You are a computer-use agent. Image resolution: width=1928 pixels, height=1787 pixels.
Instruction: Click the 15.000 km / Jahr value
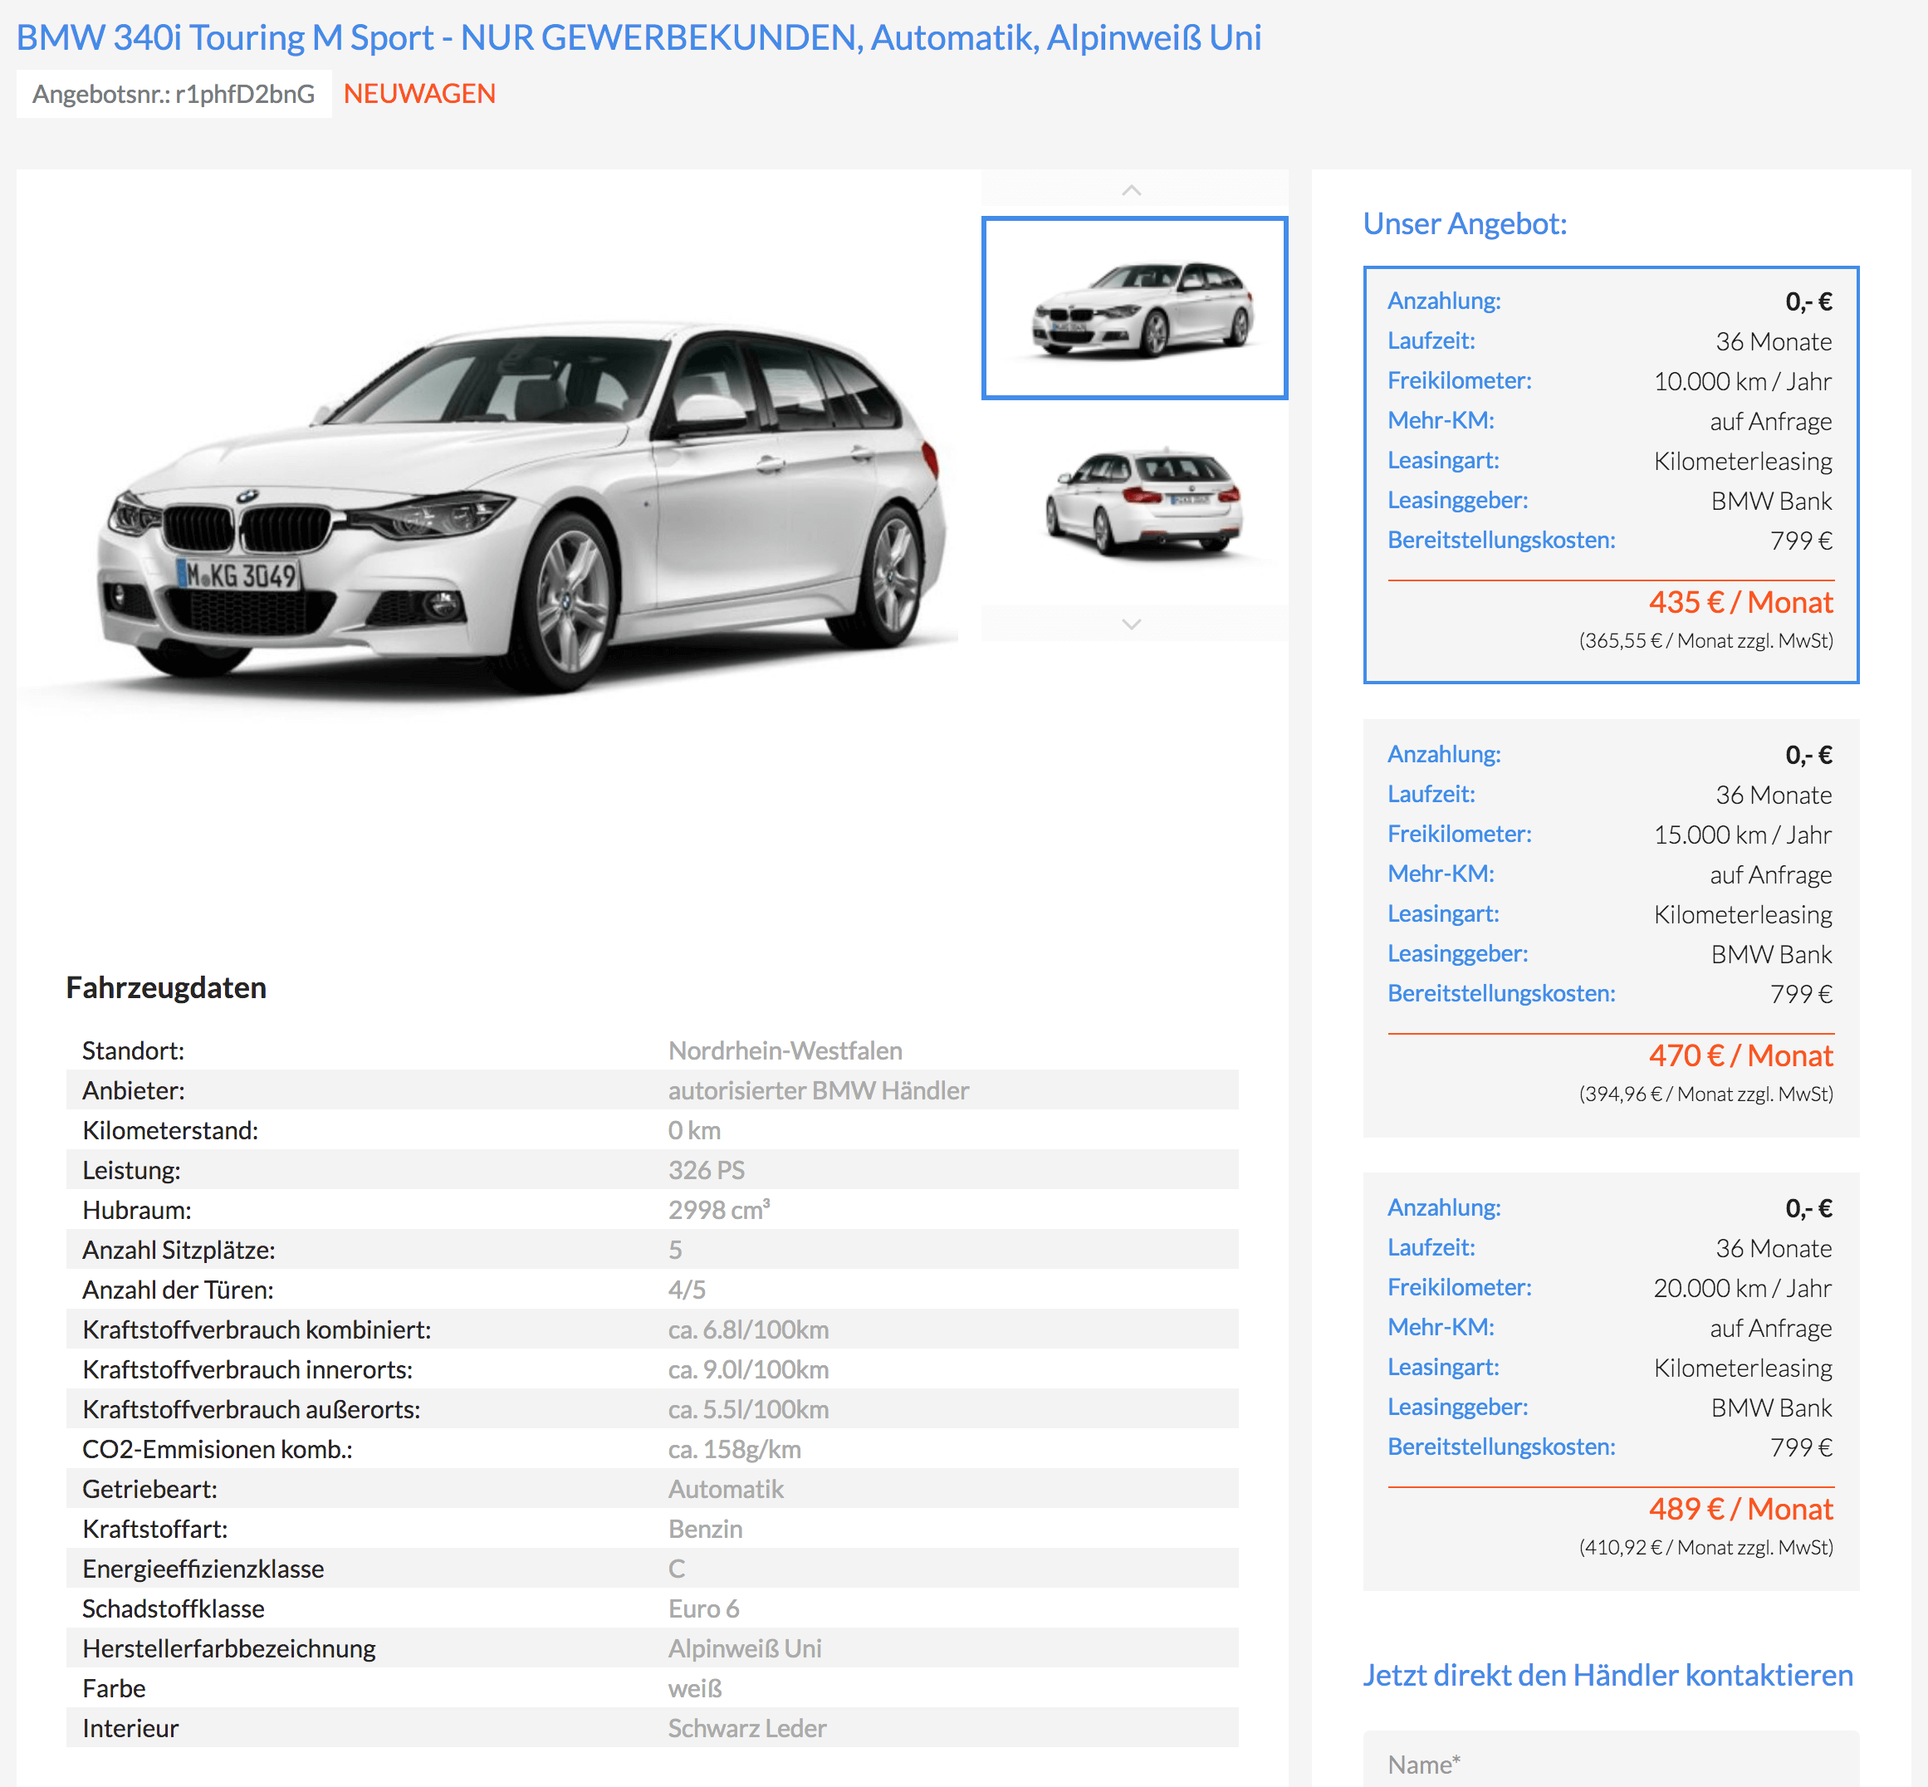click(1742, 835)
